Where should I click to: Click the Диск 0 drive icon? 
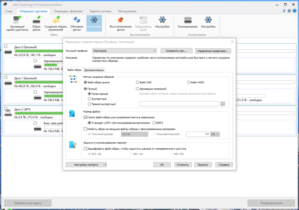[x=8, y=52]
